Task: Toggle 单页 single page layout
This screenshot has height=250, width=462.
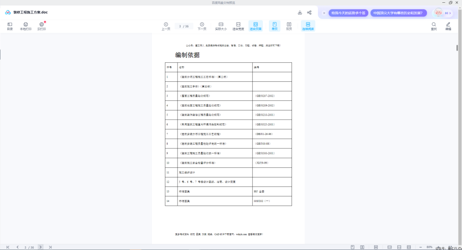Action: [274, 26]
